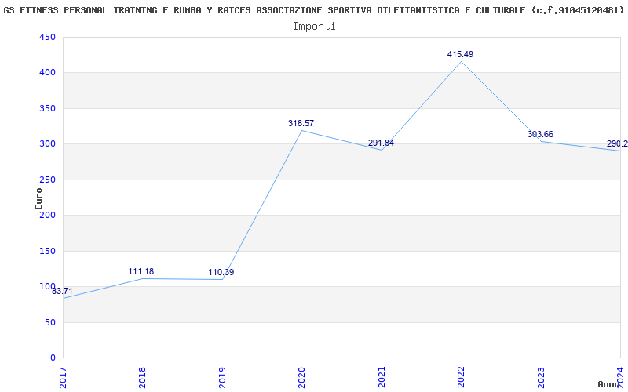Click the y-axis tick value 350
This screenshot has width=628, height=392.
(x=47, y=108)
